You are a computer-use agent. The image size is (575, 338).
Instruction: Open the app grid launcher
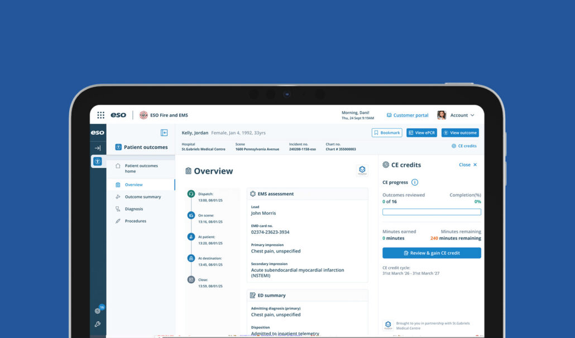(x=101, y=115)
